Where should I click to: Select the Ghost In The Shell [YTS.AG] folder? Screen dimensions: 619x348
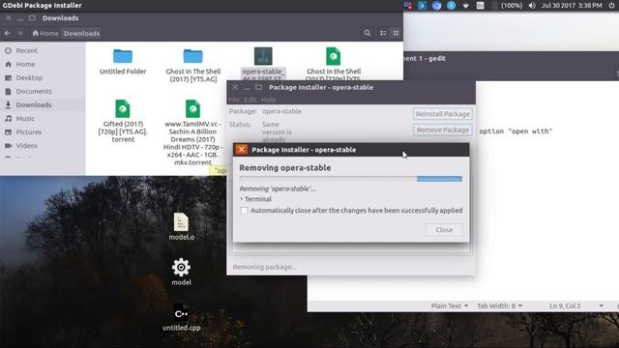coord(193,66)
